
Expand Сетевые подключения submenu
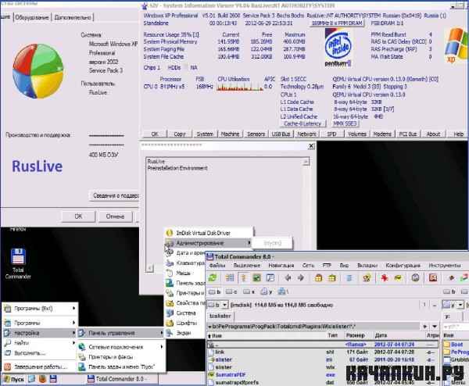[121, 347]
